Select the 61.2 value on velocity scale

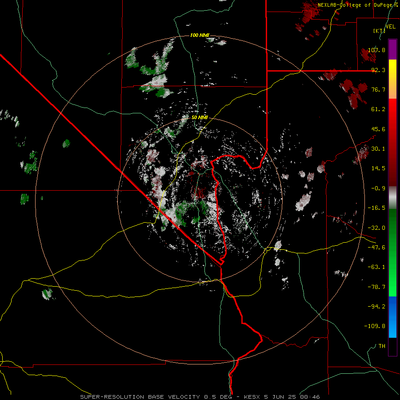click(378, 109)
